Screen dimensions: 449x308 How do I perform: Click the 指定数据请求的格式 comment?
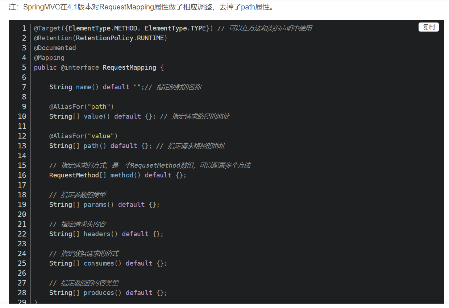click(84, 254)
